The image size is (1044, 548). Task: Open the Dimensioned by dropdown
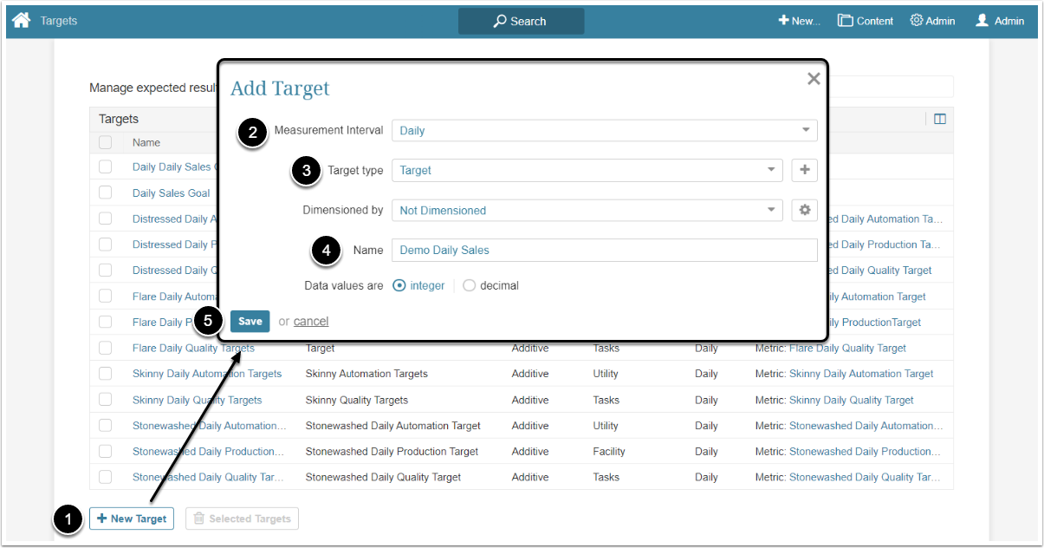point(587,210)
